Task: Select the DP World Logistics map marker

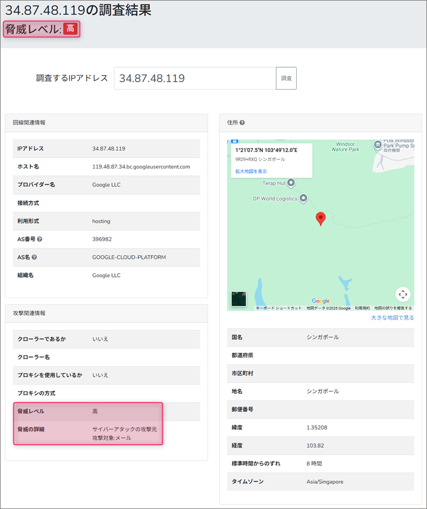Action: click(x=304, y=198)
